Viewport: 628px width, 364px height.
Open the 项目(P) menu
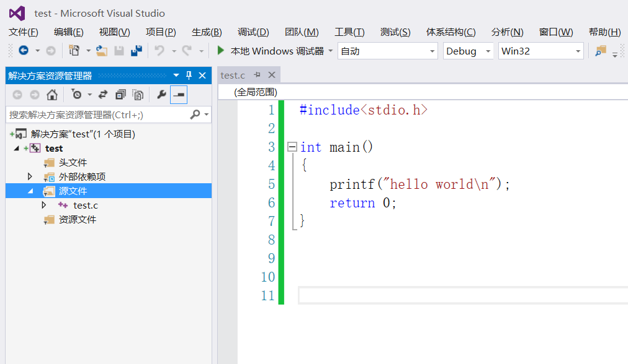[161, 32]
